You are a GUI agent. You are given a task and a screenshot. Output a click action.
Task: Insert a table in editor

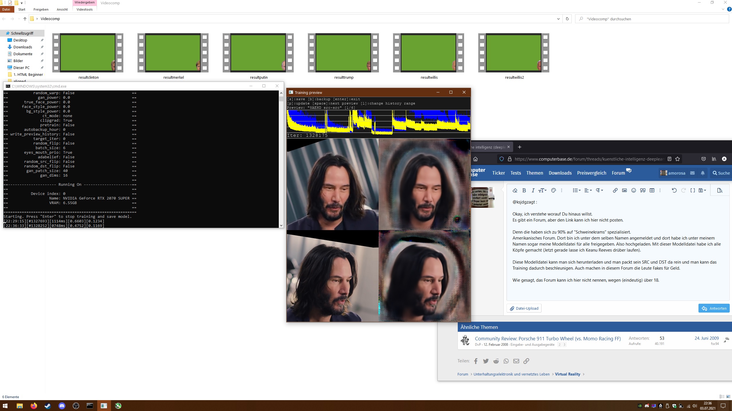(652, 190)
